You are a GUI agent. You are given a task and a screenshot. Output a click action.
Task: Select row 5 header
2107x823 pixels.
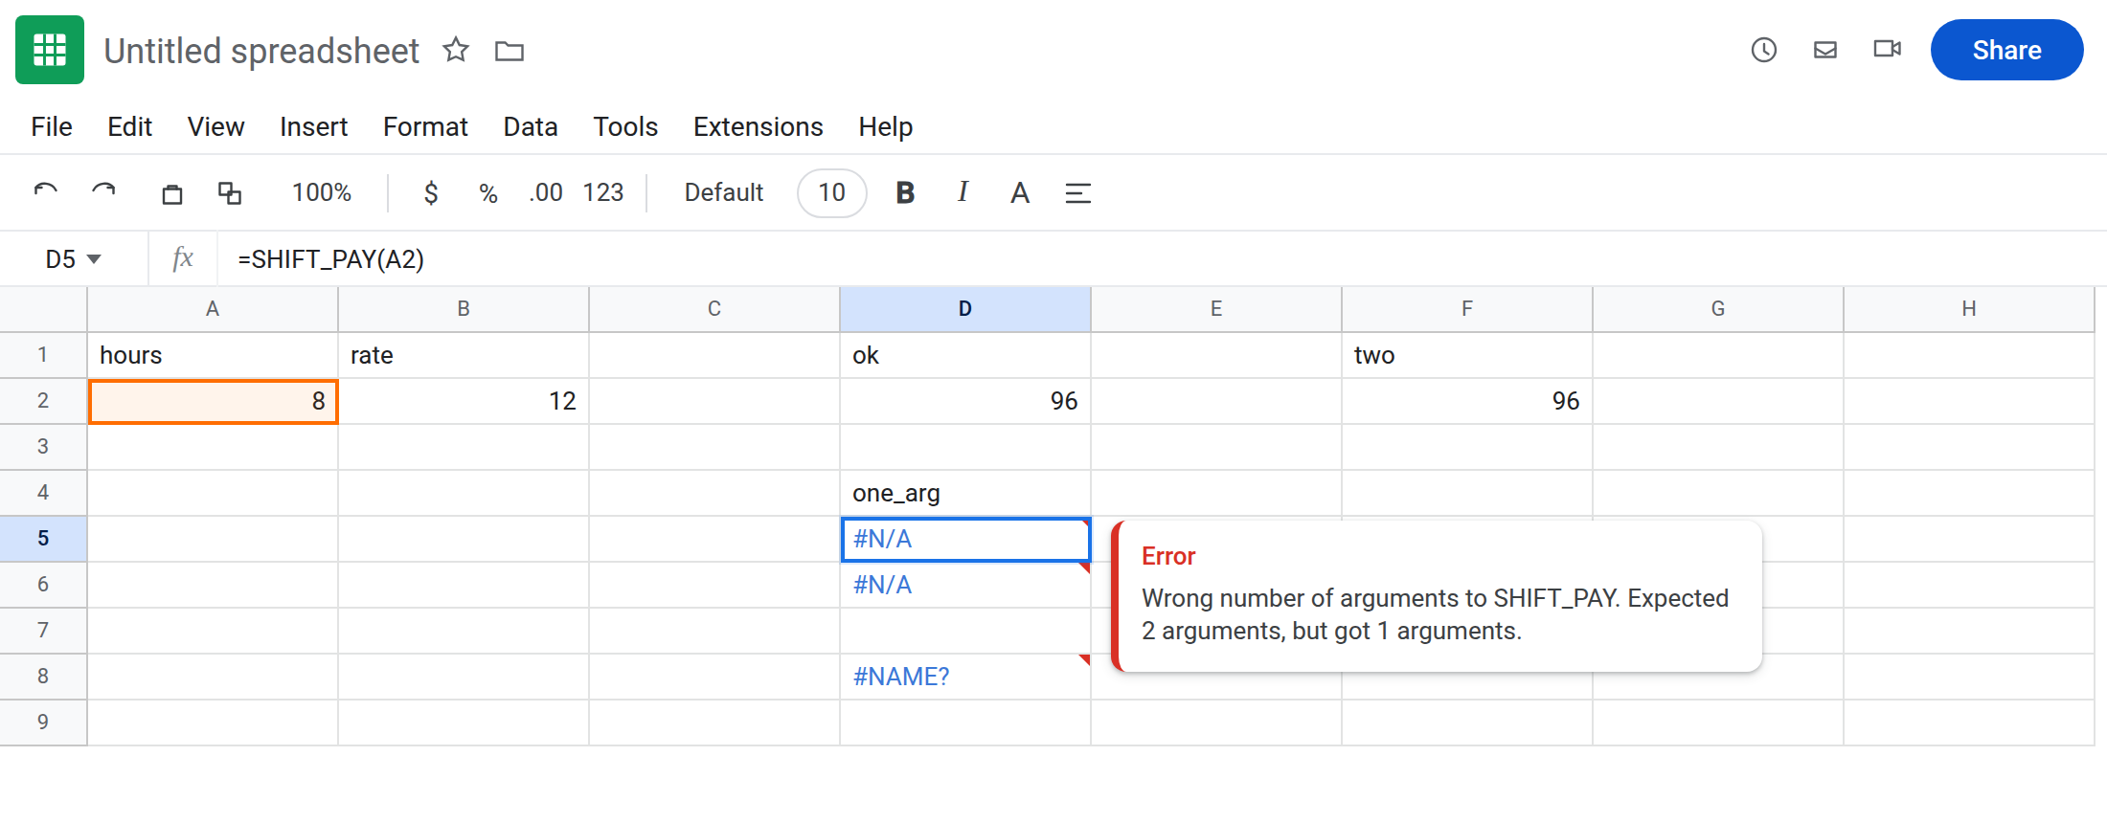pyautogui.click(x=43, y=539)
